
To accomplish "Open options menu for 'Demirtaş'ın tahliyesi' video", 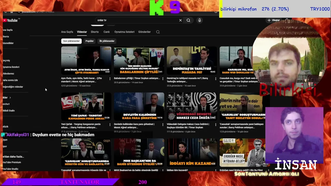I will [x=216, y=79].
